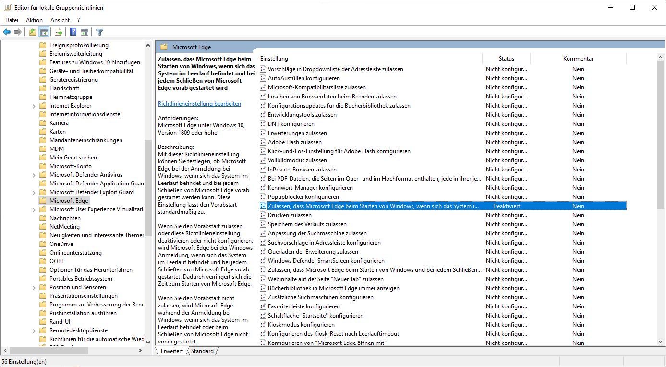
Task: Toggle the console tree show/hide icon
Action: [x=44, y=32]
